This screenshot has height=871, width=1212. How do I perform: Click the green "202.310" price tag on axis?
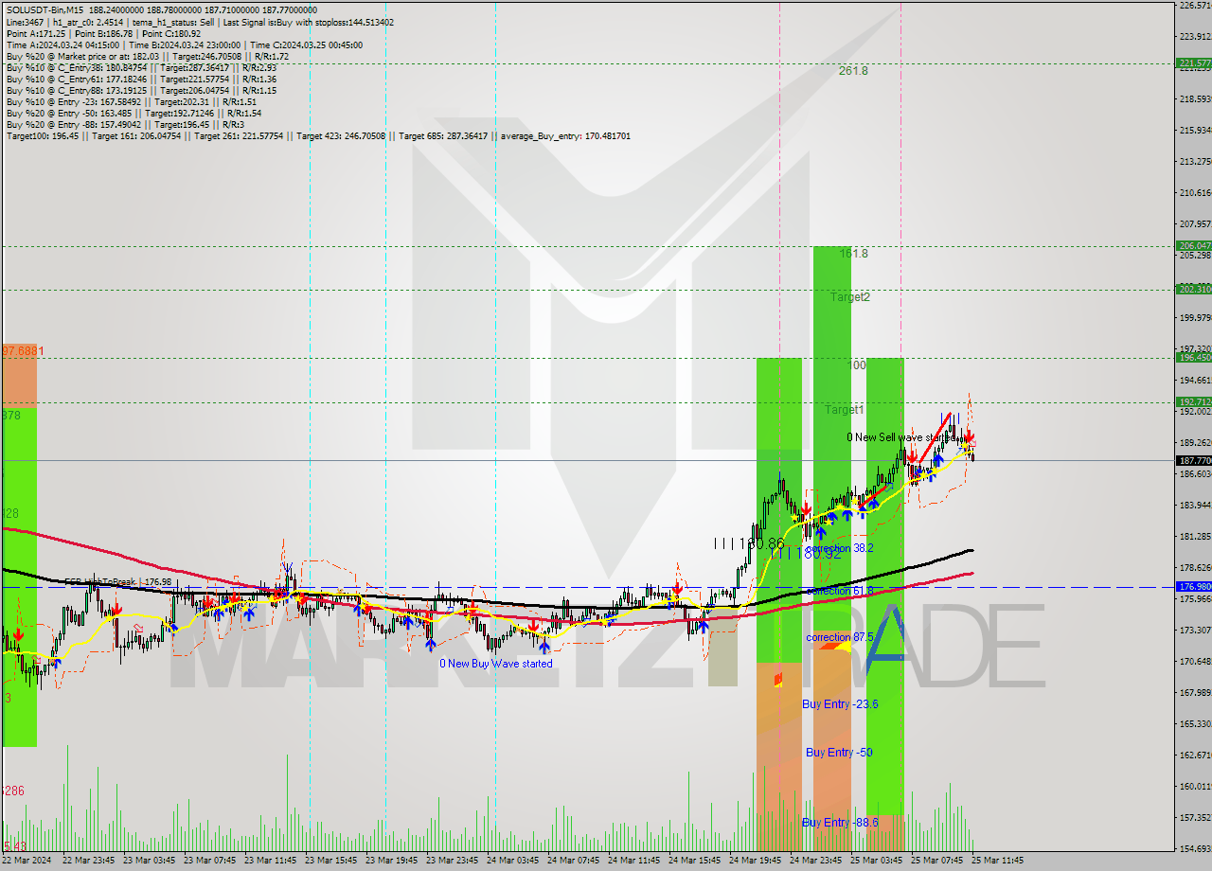pyautogui.click(x=1194, y=290)
